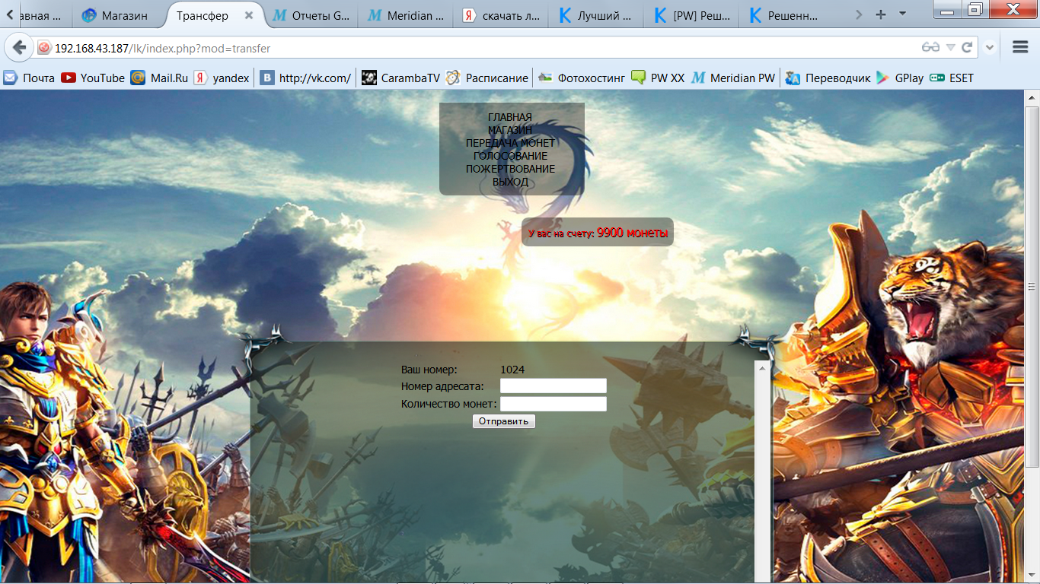The width and height of the screenshot is (1040, 584).
Task: Go to ГЛАВНАЯ page link
Action: (x=510, y=117)
